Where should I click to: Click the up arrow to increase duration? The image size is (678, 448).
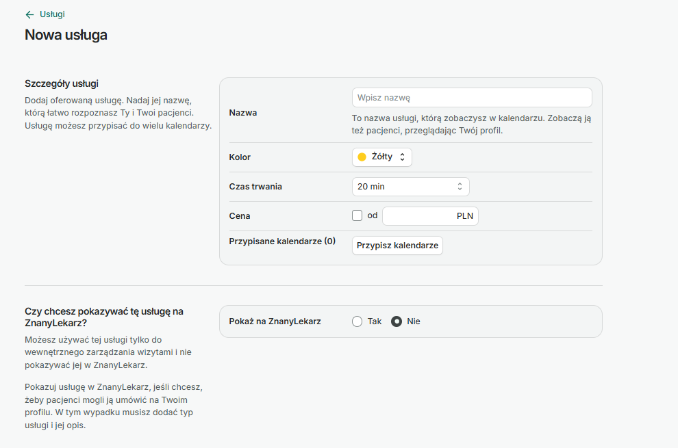[460, 183]
